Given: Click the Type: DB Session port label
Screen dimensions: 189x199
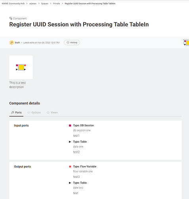Looking at the screenshot, I should coord(84,125).
